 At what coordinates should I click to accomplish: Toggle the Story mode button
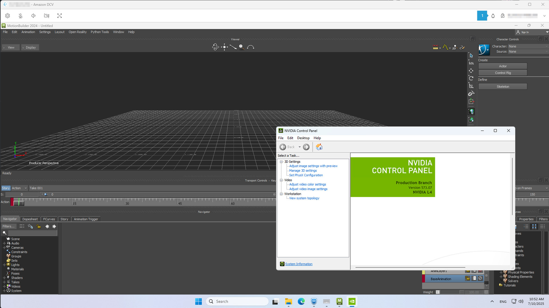[x=6, y=188]
